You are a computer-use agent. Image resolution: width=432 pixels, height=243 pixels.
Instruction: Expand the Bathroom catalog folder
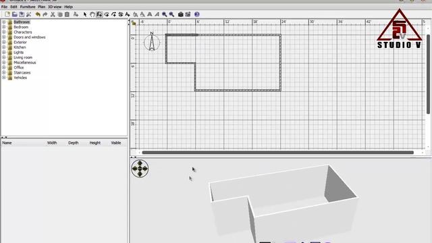pyautogui.click(x=4, y=22)
